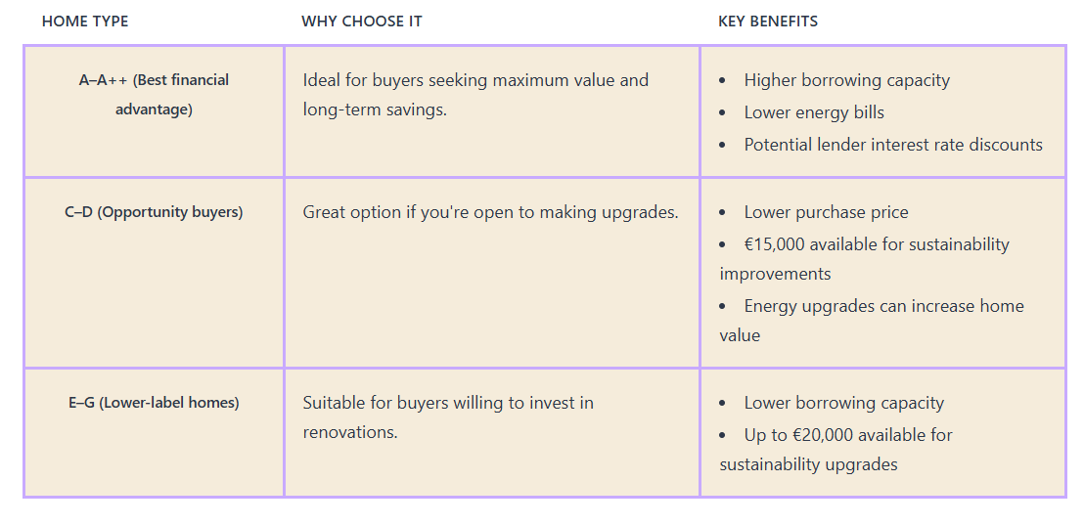Select 'Energy upgrades can increase home' line
This screenshot has height=525, width=1084.
883,306
